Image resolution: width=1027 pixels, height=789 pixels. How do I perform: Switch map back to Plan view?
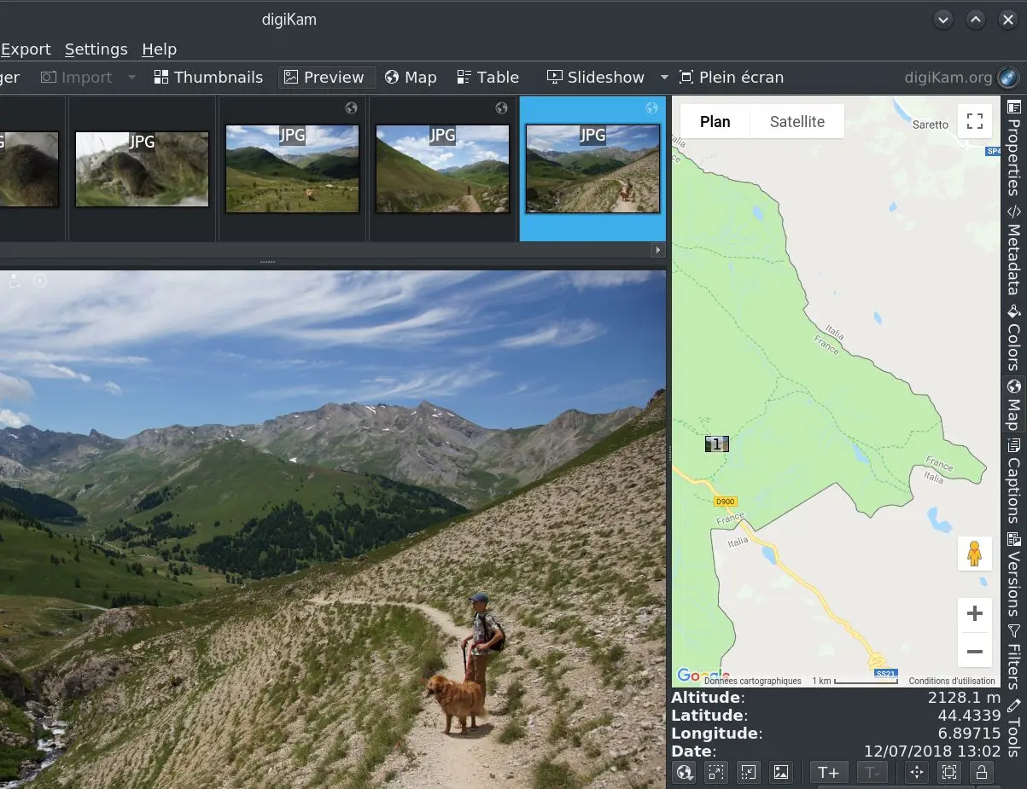coord(714,121)
